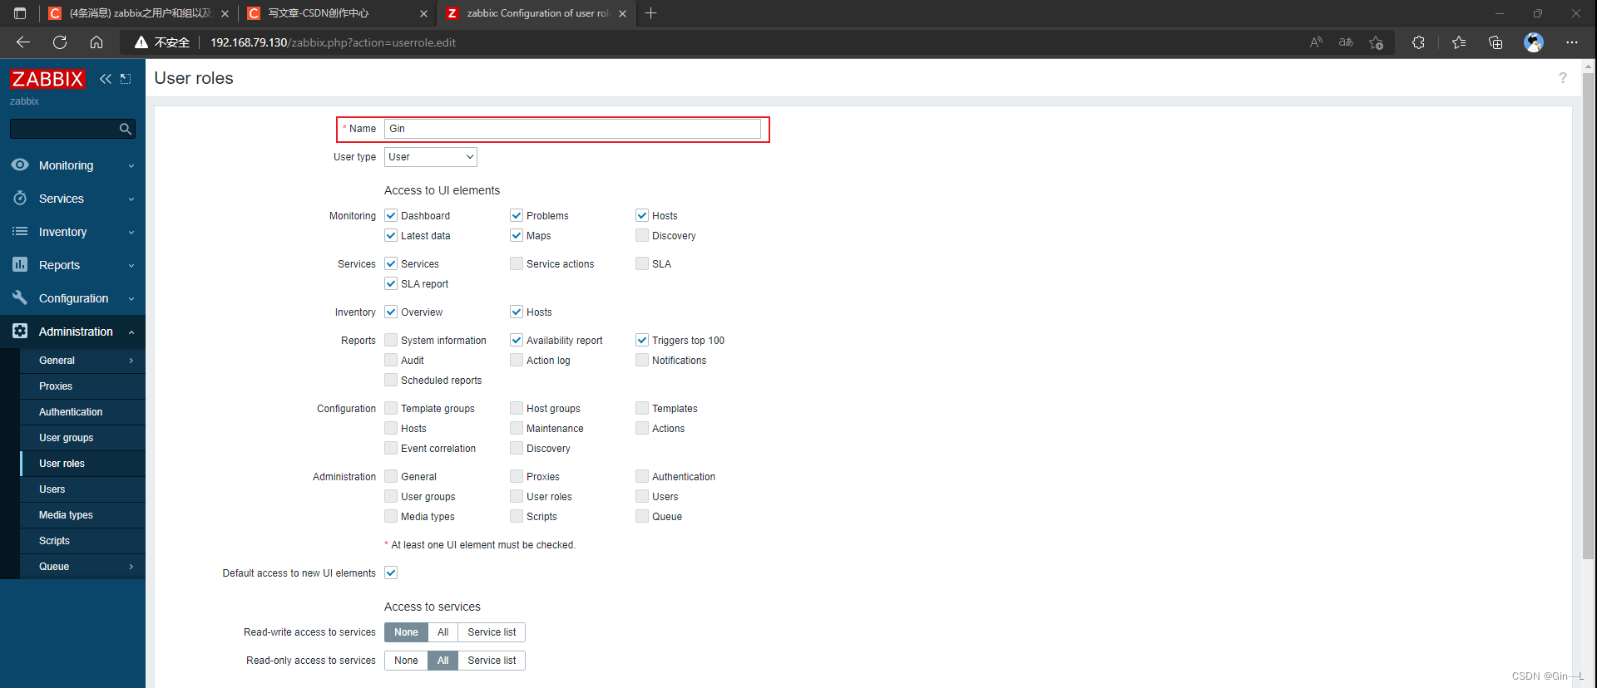Enable the Discovery checkbox under Monitoring
Screen dimensions: 1597x688
642,235
